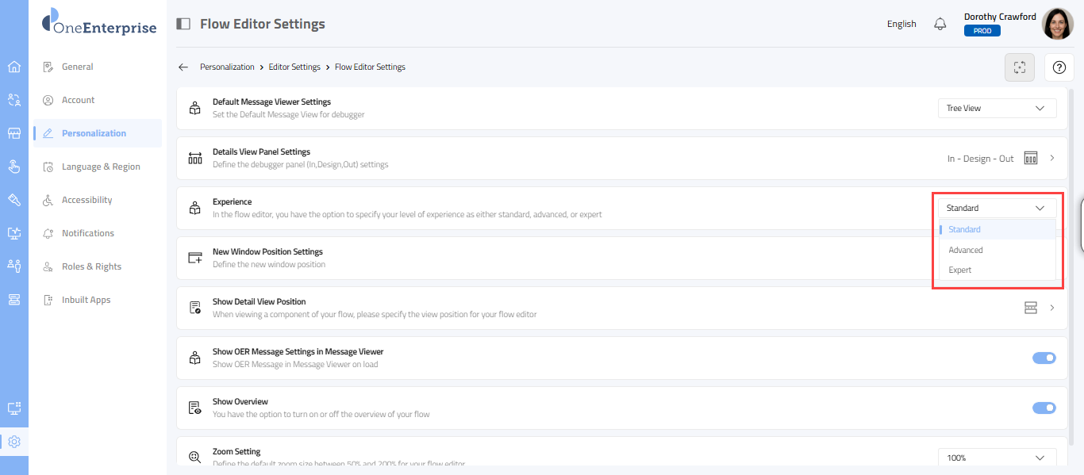Choose Advanced in the Experience list
The image size is (1084, 475).
966,250
